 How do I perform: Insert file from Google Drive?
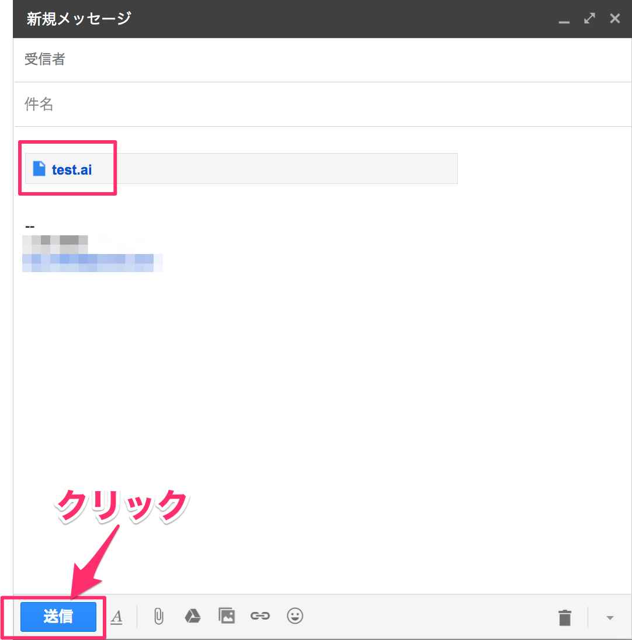click(x=193, y=616)
